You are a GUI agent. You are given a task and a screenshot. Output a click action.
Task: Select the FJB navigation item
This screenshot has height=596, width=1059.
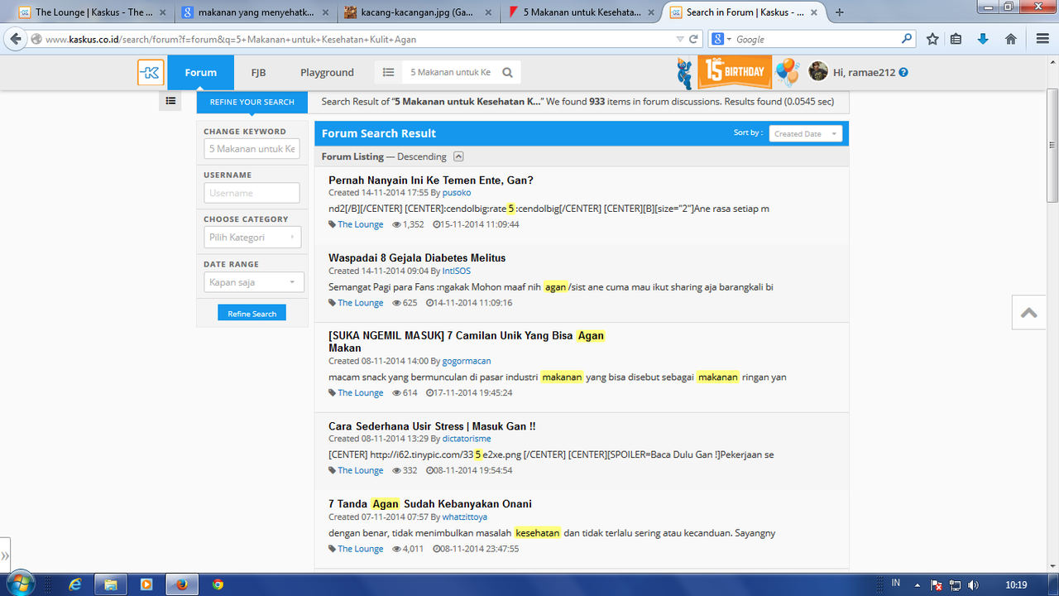[x=258, y=72]
